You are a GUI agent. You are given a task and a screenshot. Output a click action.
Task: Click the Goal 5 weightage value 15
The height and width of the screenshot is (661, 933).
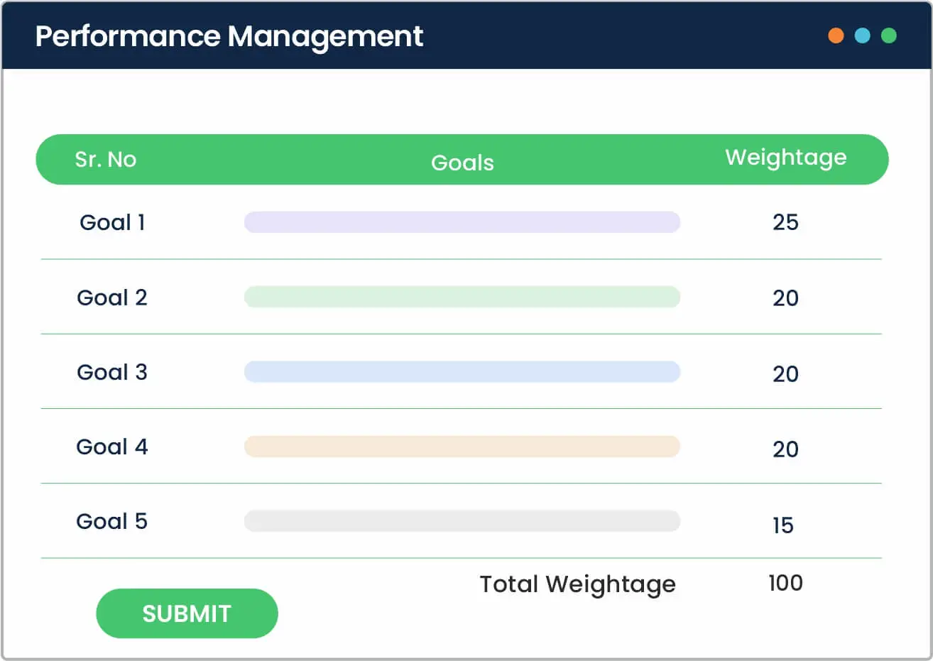tap(782, 525)
